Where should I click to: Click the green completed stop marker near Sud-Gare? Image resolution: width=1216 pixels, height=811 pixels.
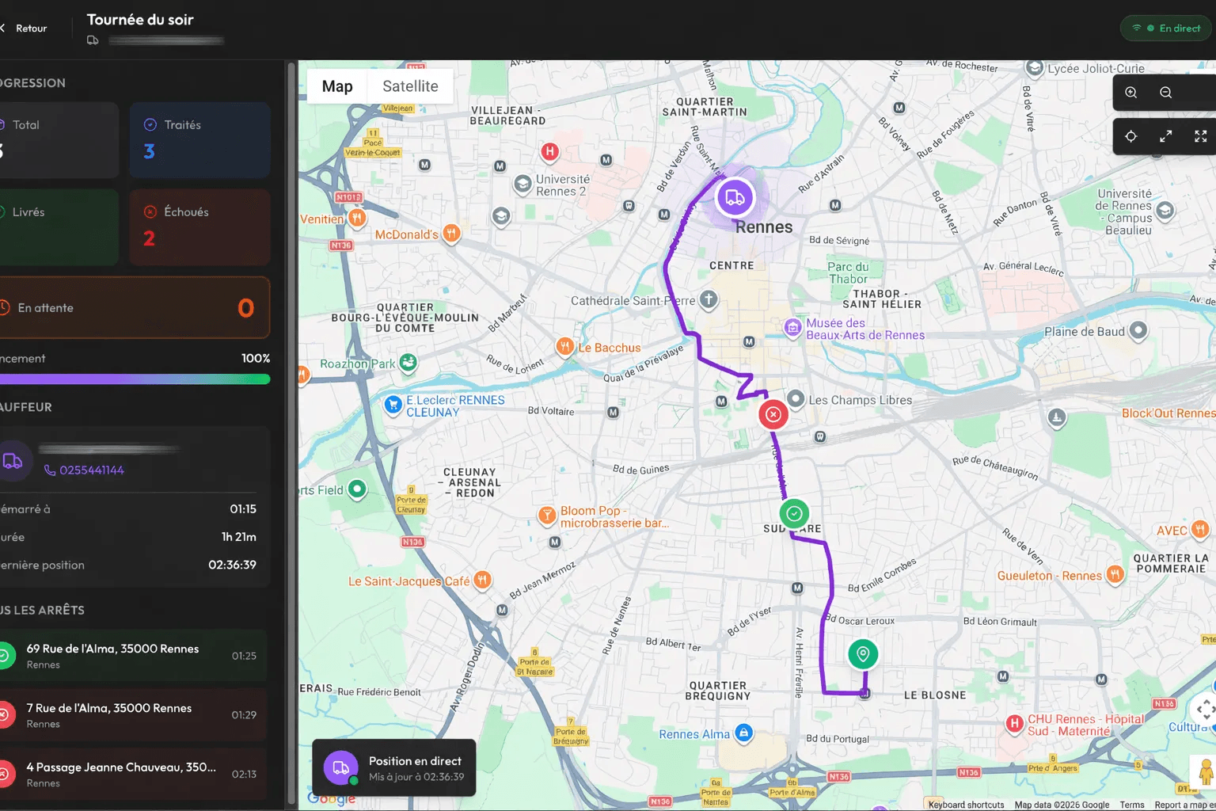[x=793, y=513]
